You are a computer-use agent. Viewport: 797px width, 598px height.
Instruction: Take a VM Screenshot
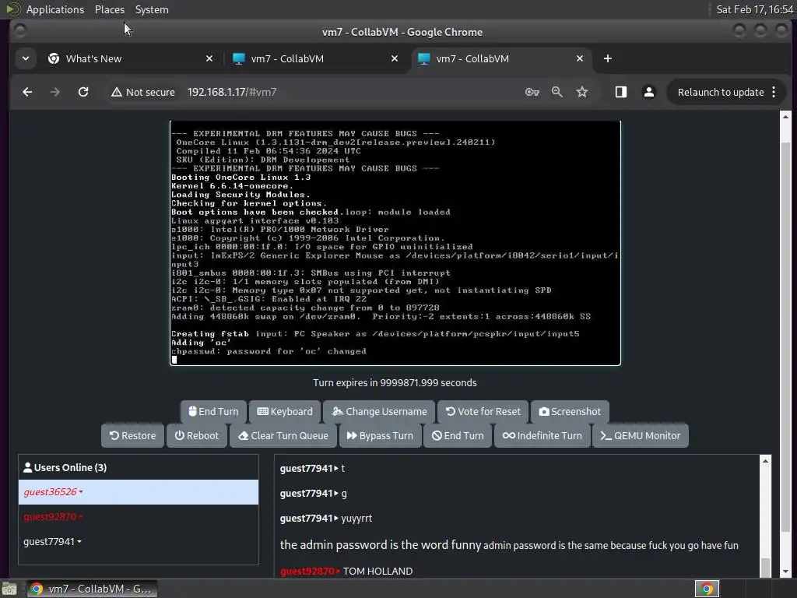pos(570,411)
